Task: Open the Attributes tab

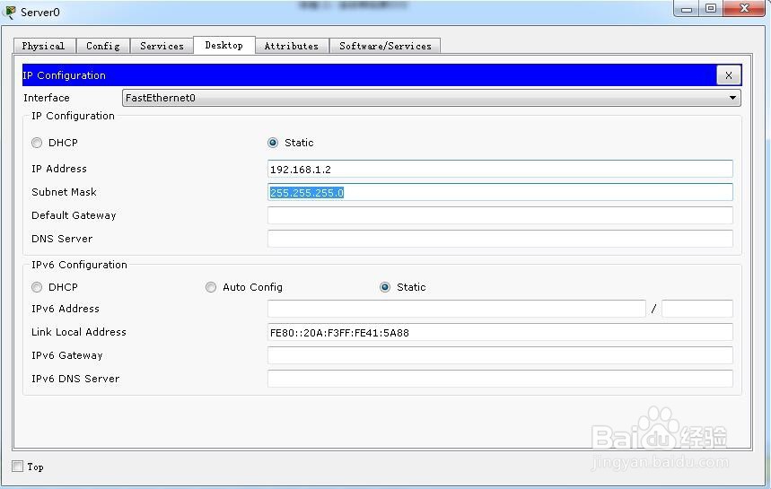Action: click(x=292, y=46)
